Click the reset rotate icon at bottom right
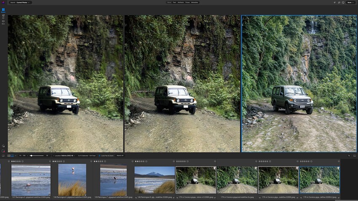 click(349, 156)
